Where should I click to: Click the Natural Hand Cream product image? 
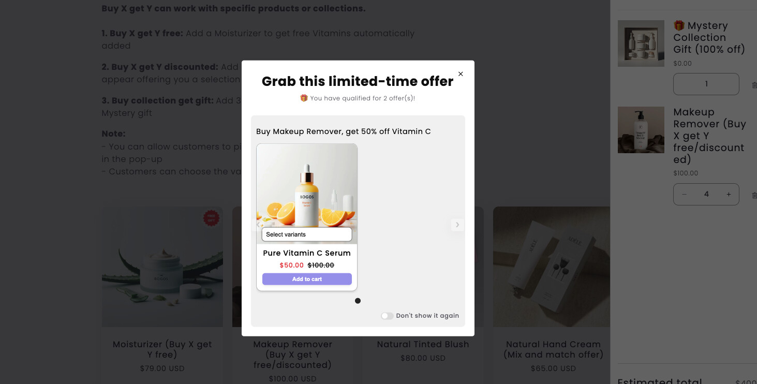tap(552, 267)
